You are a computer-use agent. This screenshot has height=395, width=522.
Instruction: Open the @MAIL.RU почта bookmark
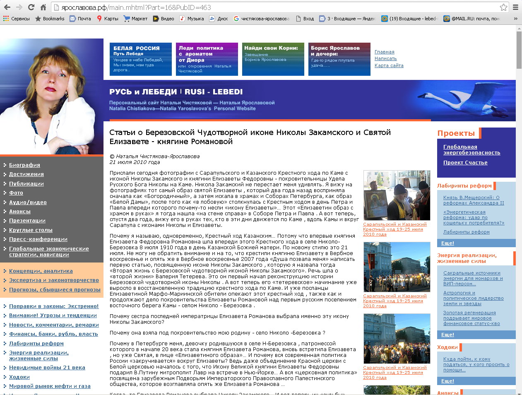coord(471,19)
